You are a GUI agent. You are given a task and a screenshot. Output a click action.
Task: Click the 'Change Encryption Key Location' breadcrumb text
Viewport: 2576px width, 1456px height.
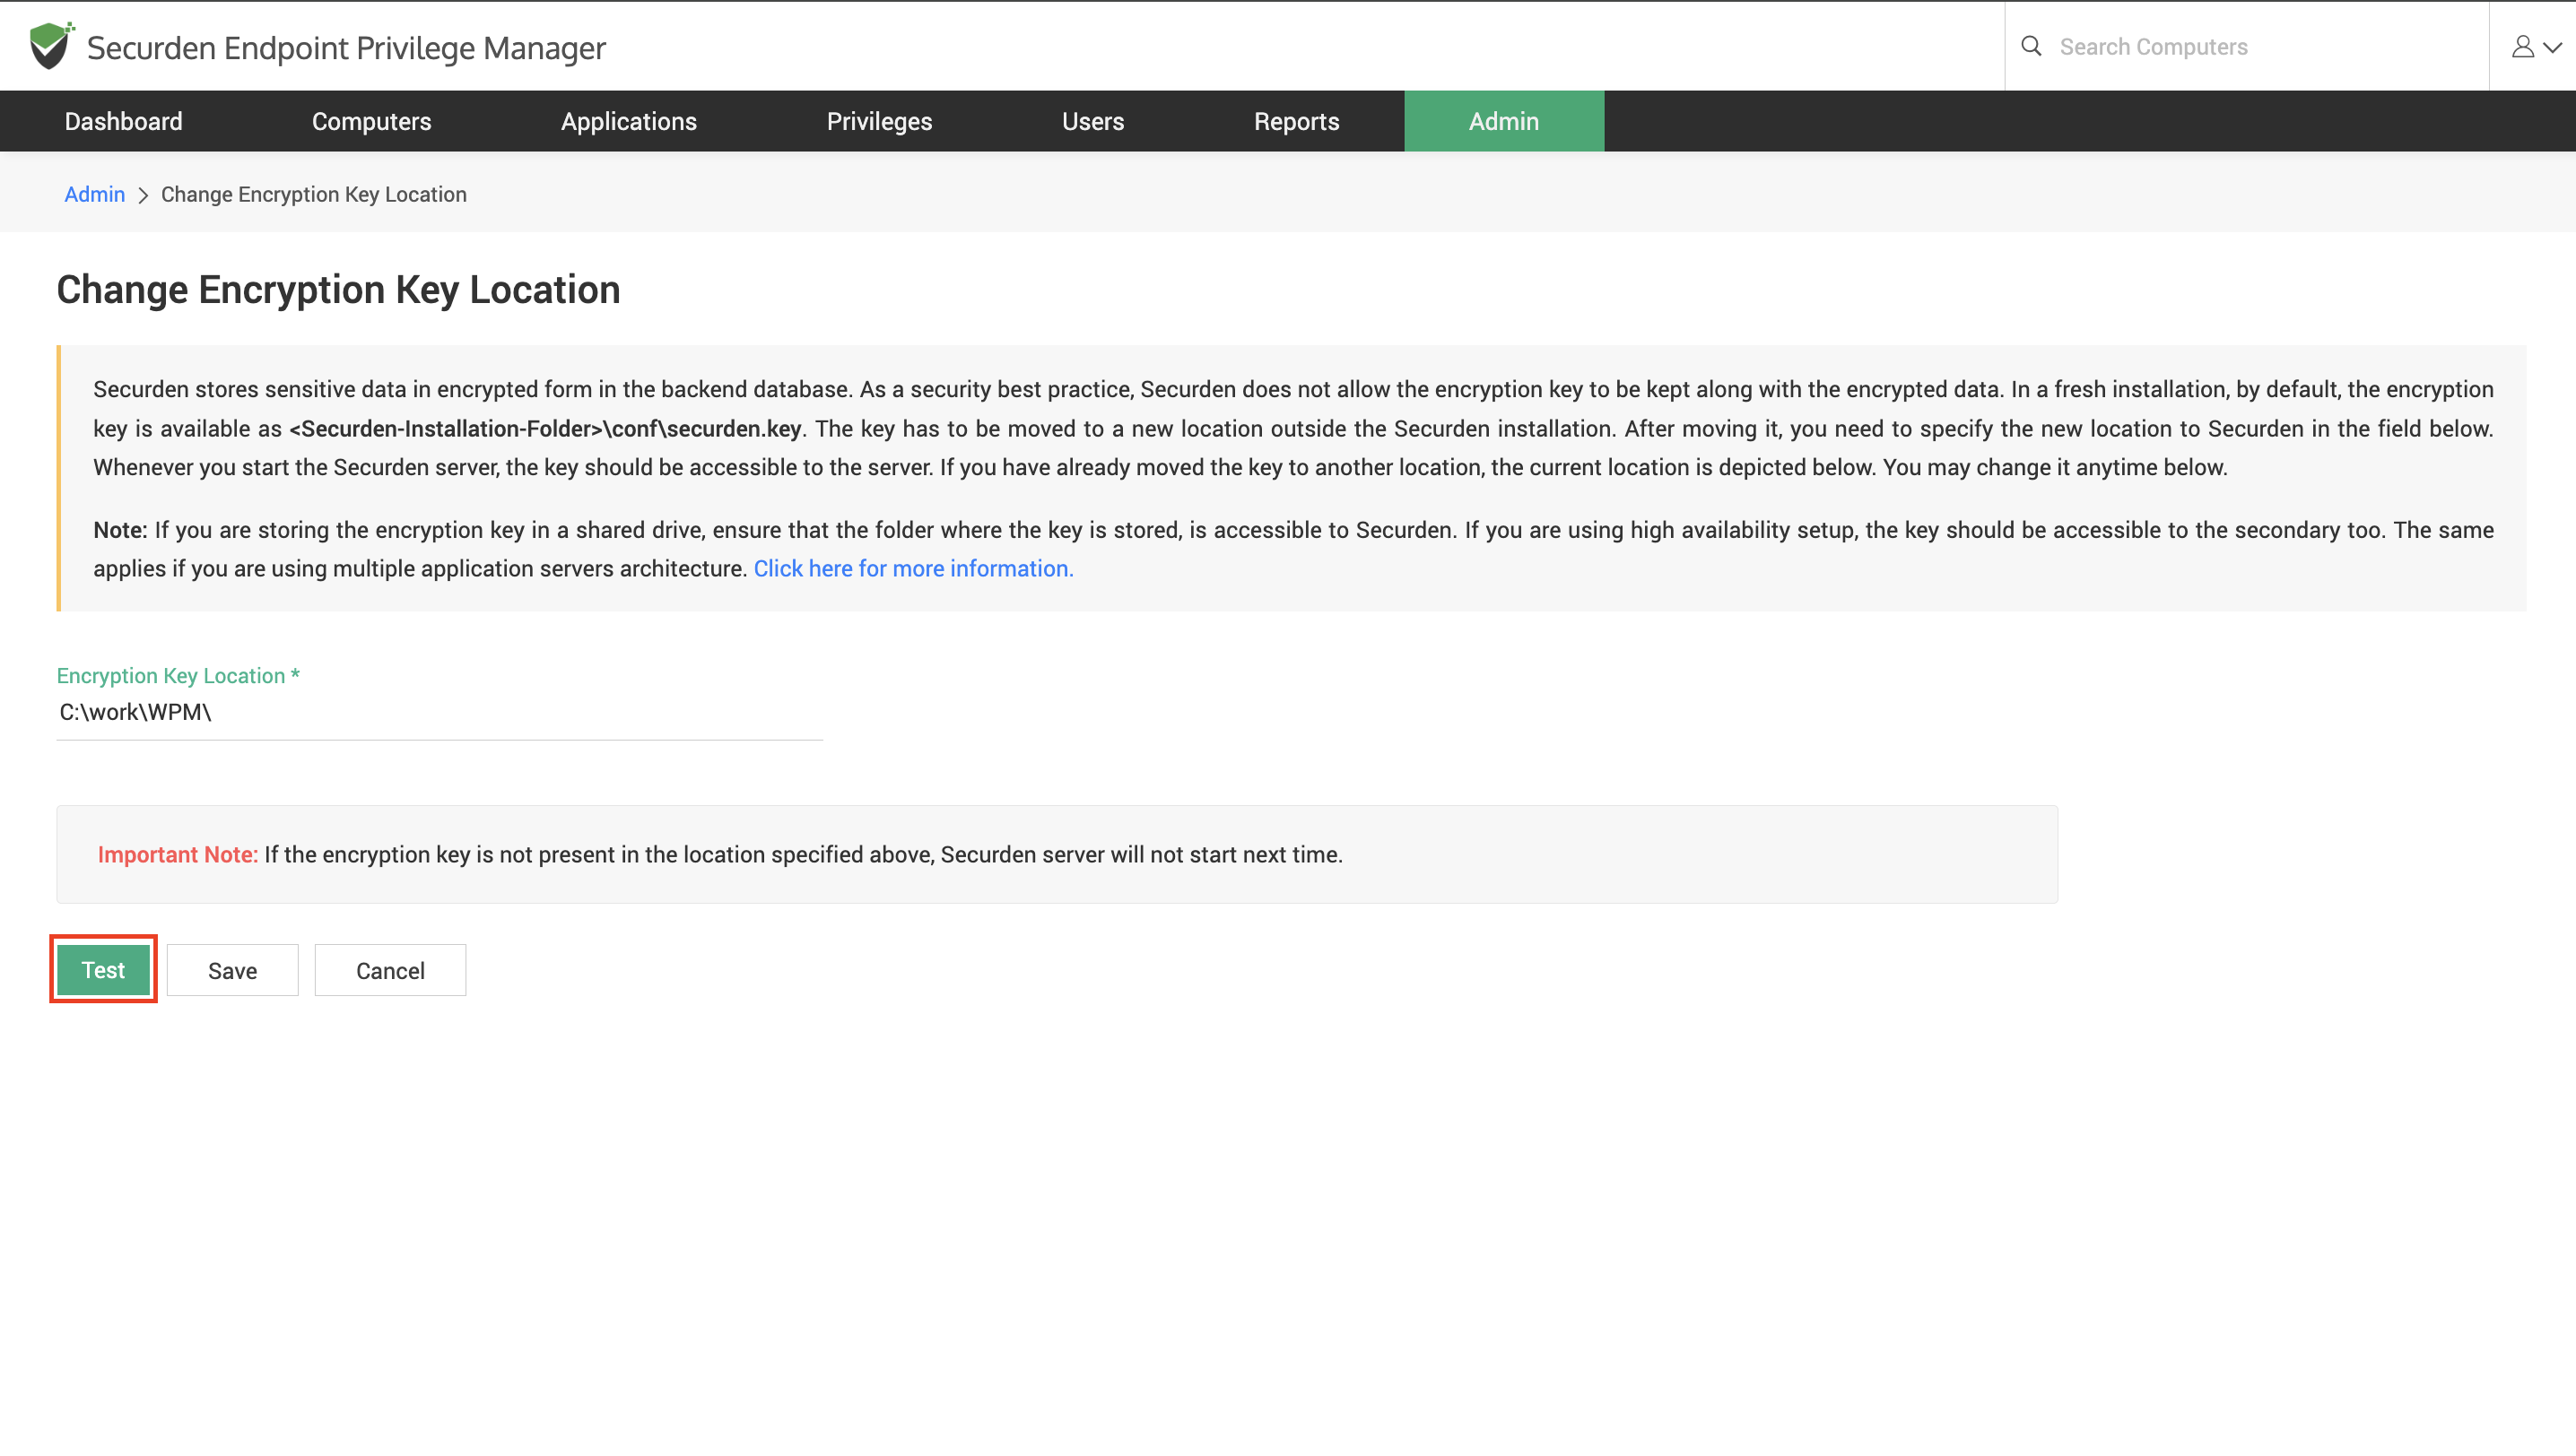click(314, 194)
